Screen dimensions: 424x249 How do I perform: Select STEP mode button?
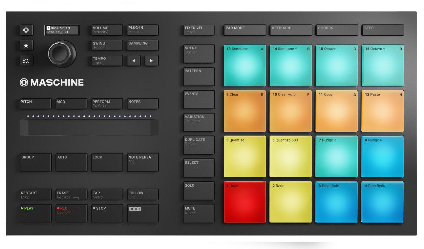[383, 30]
